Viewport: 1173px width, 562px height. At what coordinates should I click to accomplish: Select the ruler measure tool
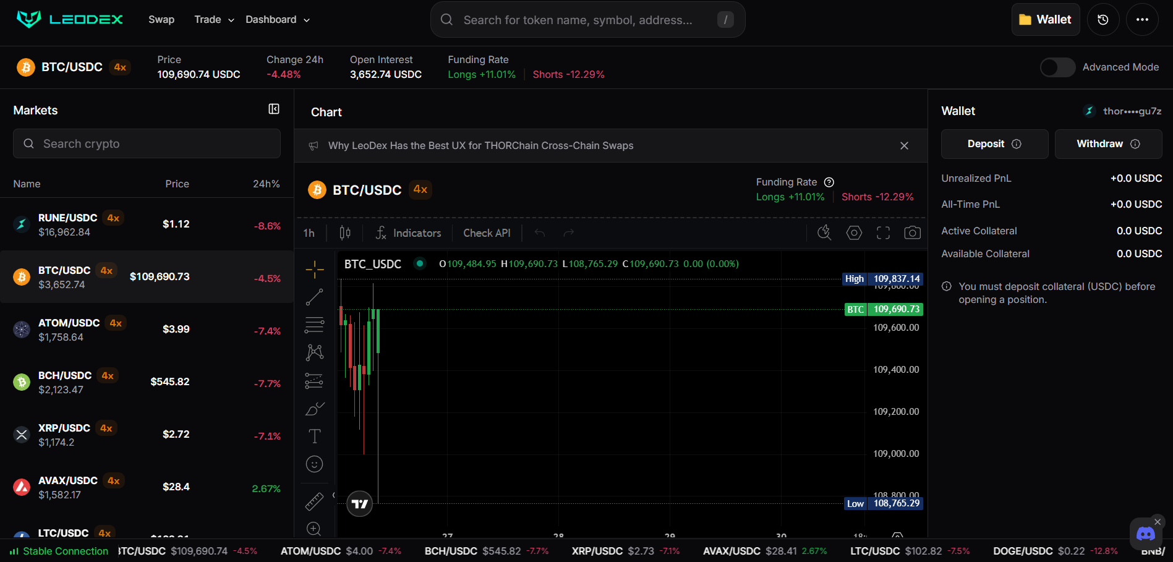[314, 501]
